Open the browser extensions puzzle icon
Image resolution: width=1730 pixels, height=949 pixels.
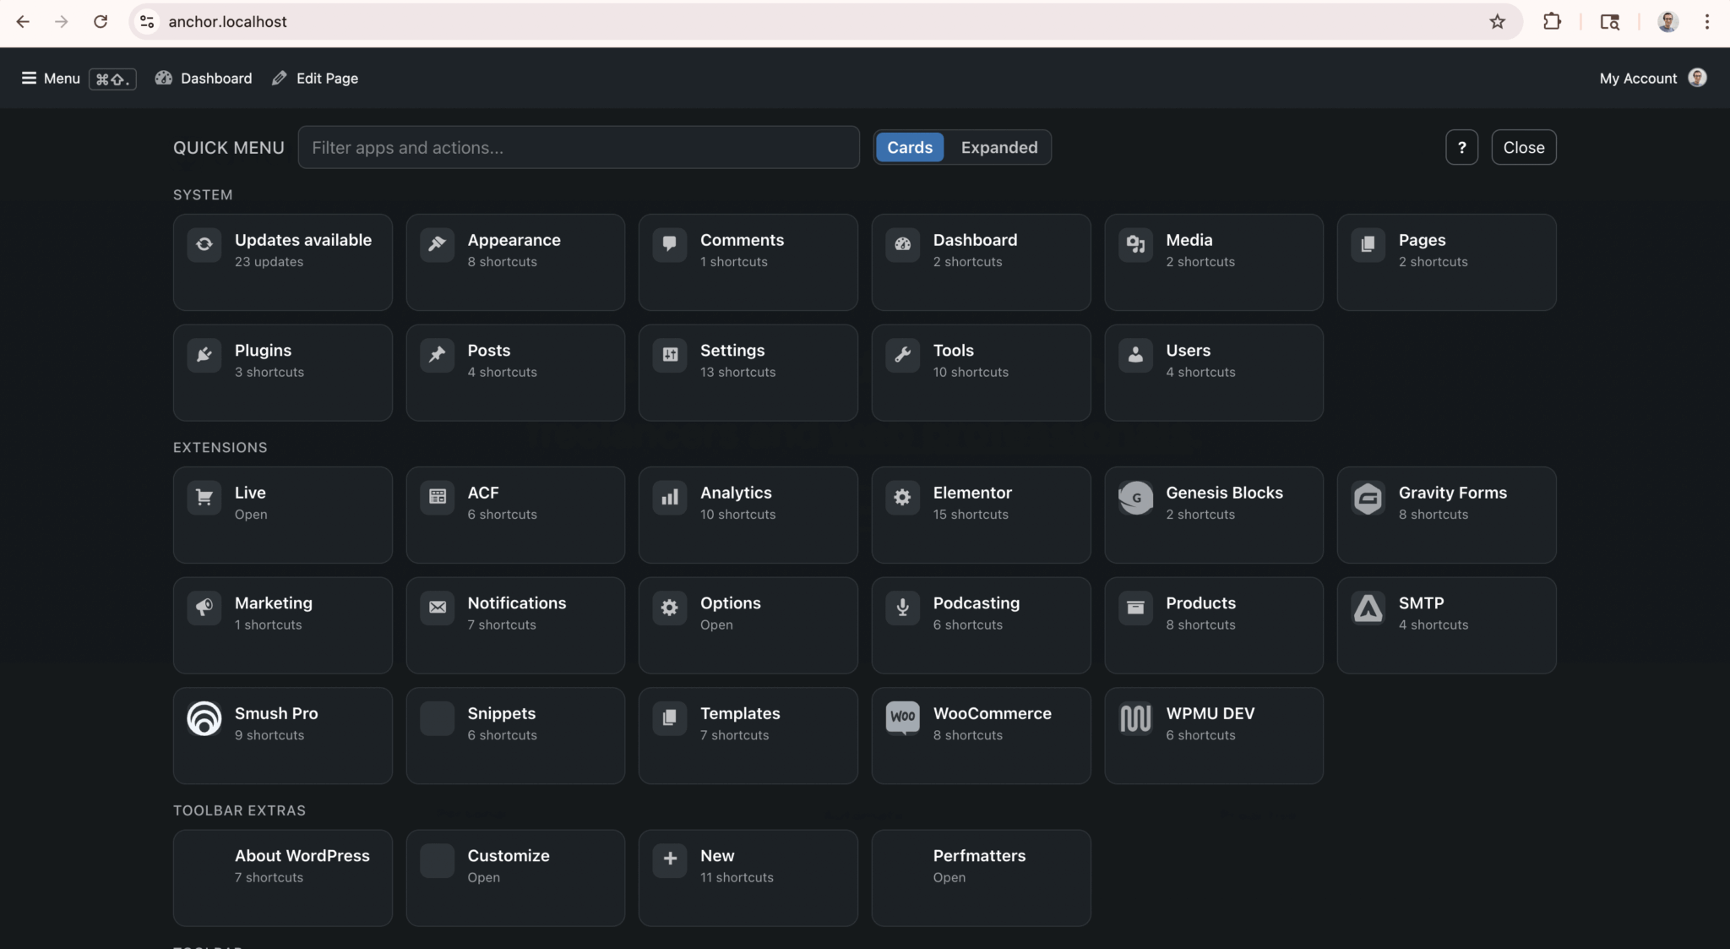pyautogui.click(x=1551, y=21)
